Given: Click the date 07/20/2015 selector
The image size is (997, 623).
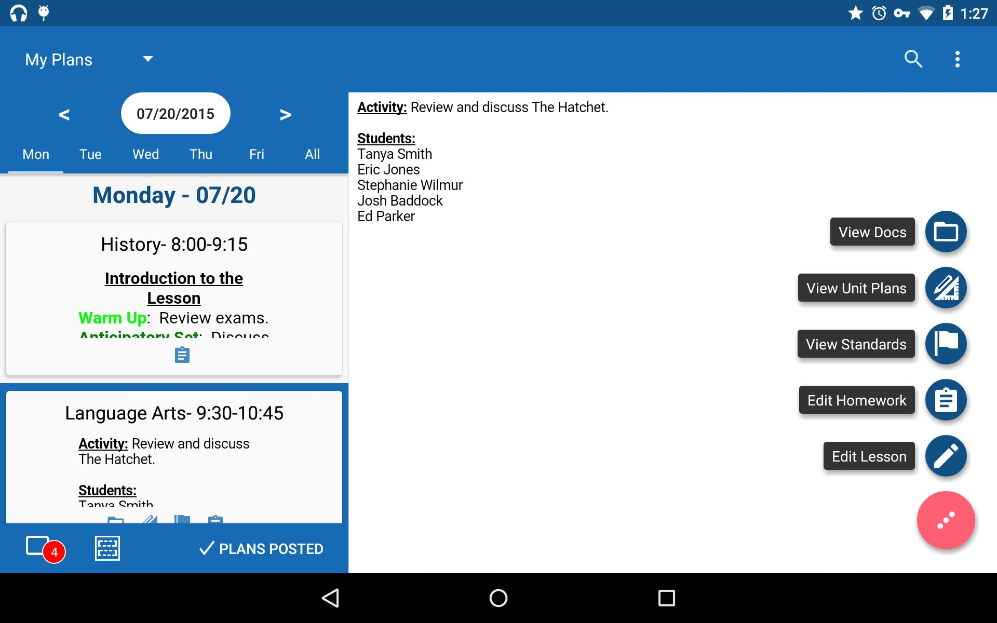Looking at the screenshot, I should 175,113.
